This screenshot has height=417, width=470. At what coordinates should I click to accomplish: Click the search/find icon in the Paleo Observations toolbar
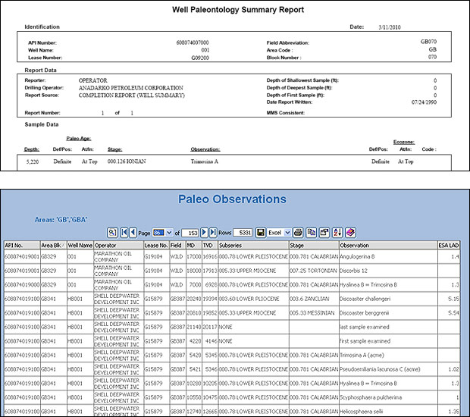coord(112,232)
